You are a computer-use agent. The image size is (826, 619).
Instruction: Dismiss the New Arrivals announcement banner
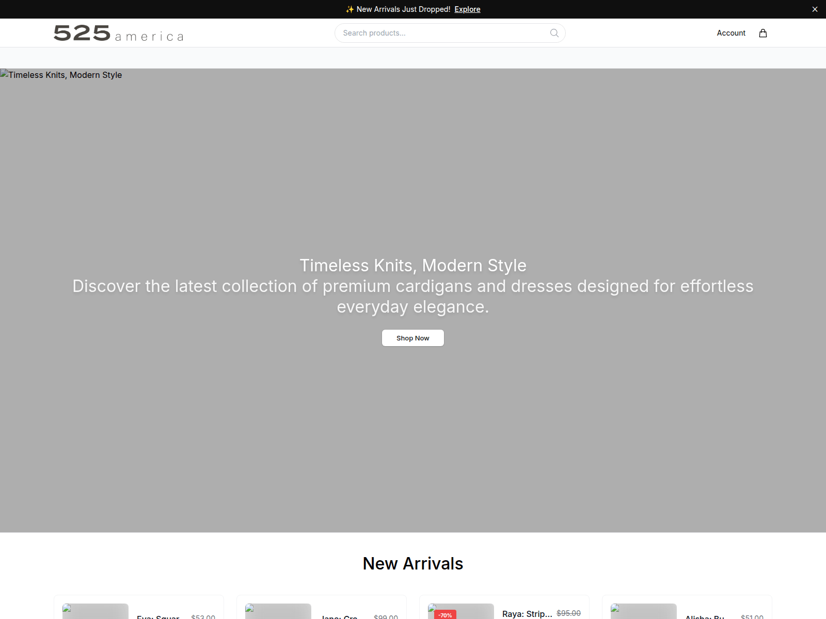[815, 9]
